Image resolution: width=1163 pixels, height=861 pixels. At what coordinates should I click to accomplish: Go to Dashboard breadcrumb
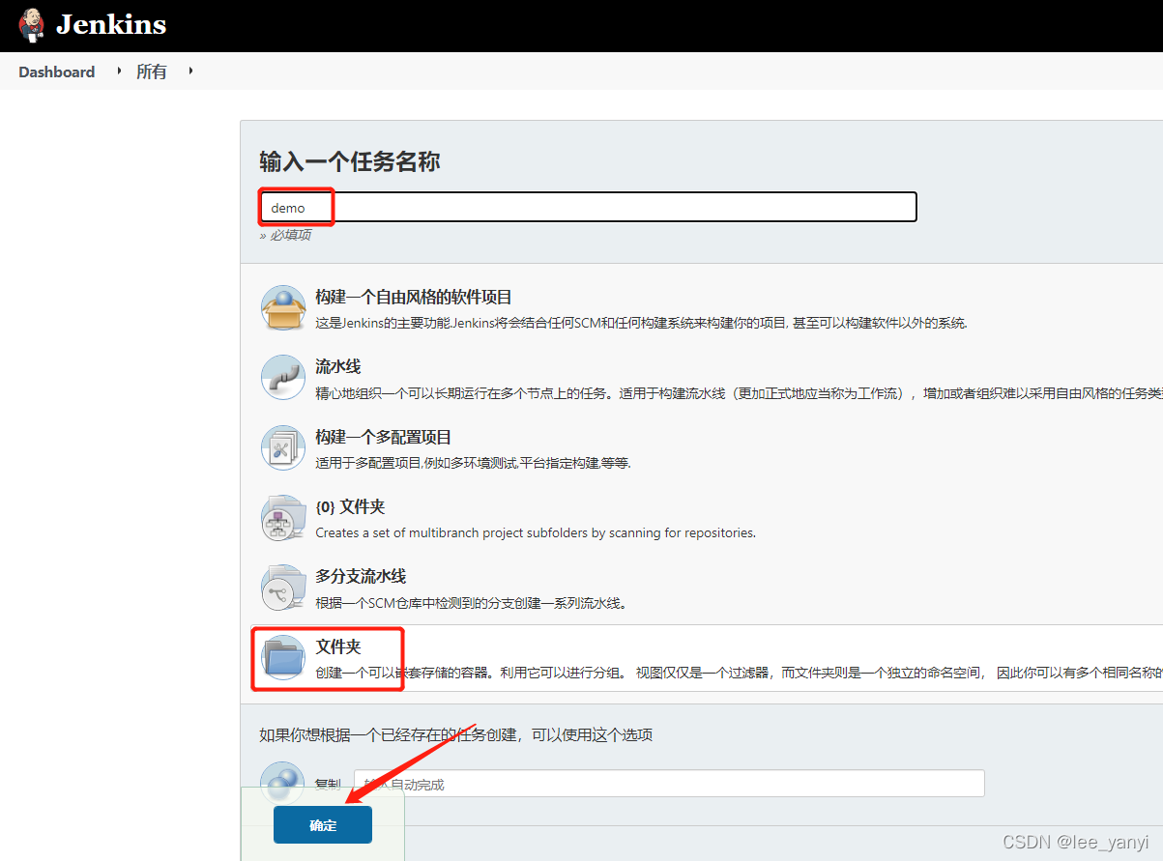point(57,72)
